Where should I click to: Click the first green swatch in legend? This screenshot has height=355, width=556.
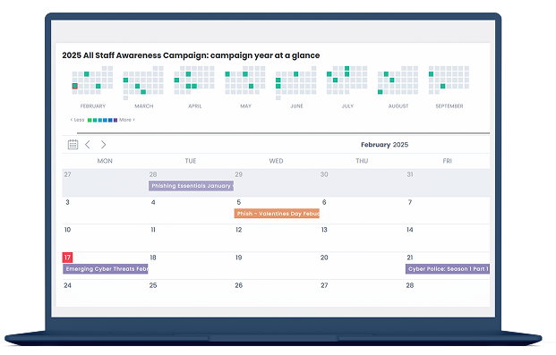pyautogui.click(x=90, y=120)
